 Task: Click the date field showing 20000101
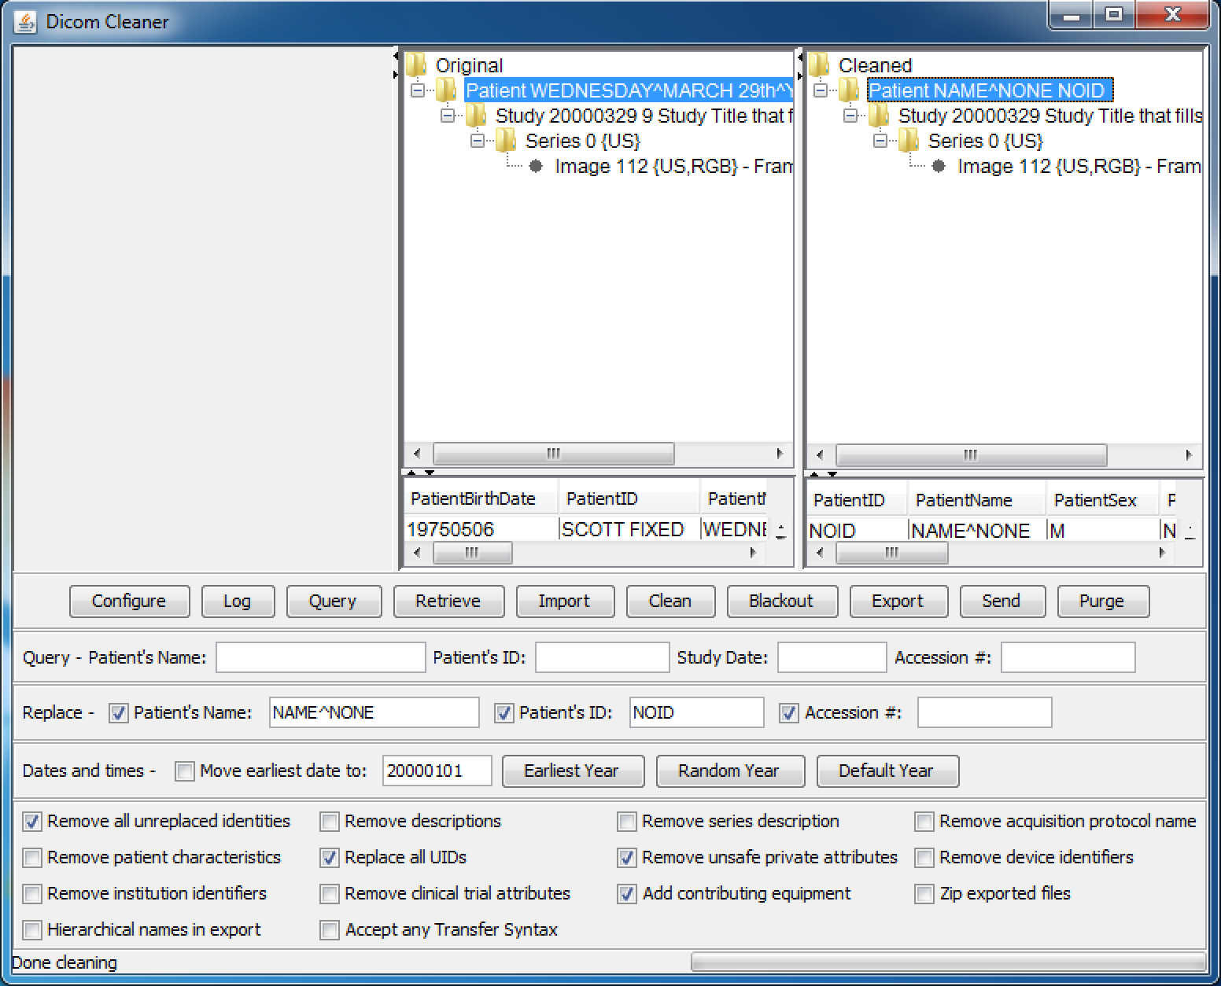pos(437,771)
